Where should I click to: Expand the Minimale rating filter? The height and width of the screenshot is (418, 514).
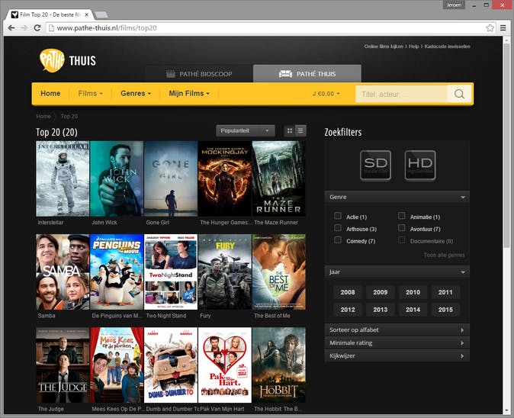pyautogui.click(x=397, y=343)
